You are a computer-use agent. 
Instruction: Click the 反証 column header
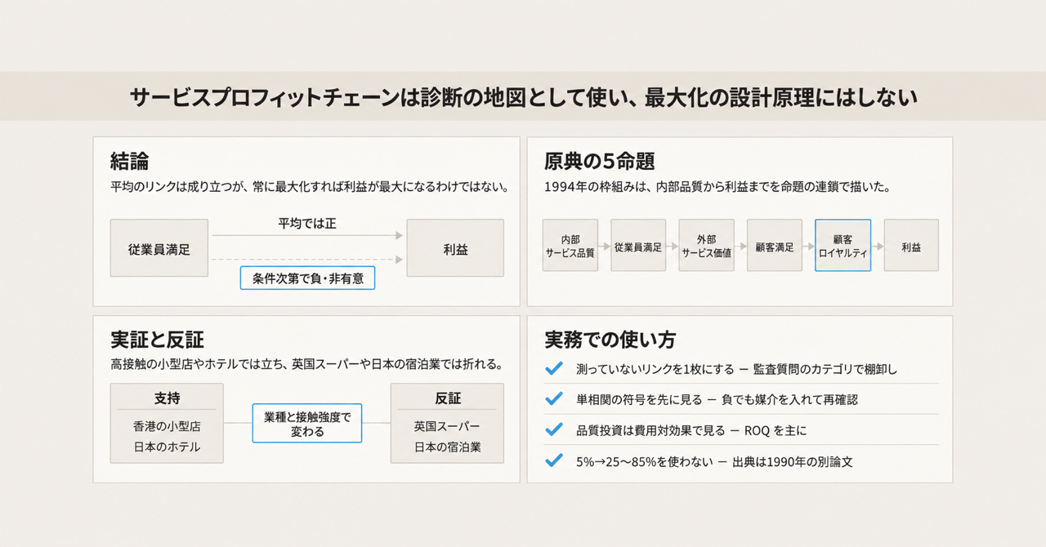coord(448,398)
